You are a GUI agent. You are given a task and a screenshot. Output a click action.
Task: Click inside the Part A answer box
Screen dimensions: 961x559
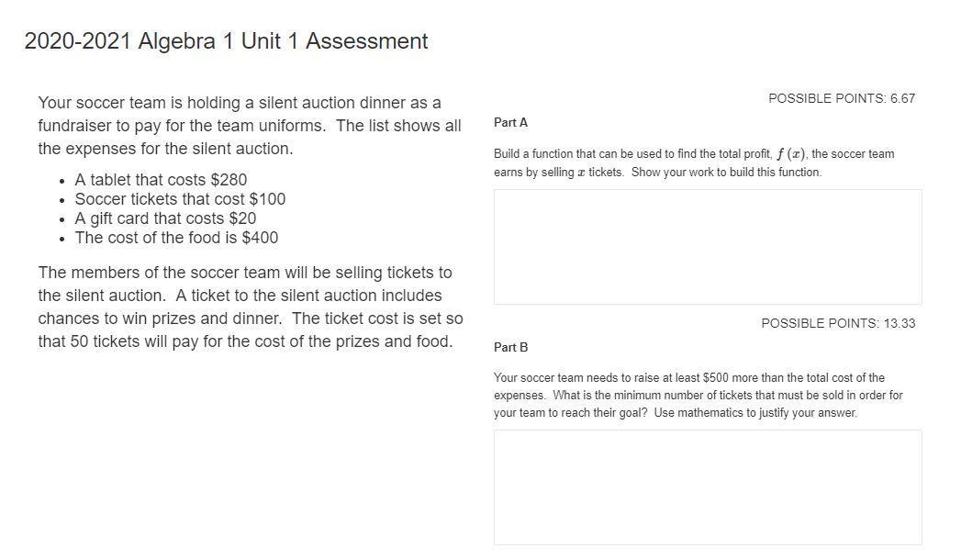707,246
